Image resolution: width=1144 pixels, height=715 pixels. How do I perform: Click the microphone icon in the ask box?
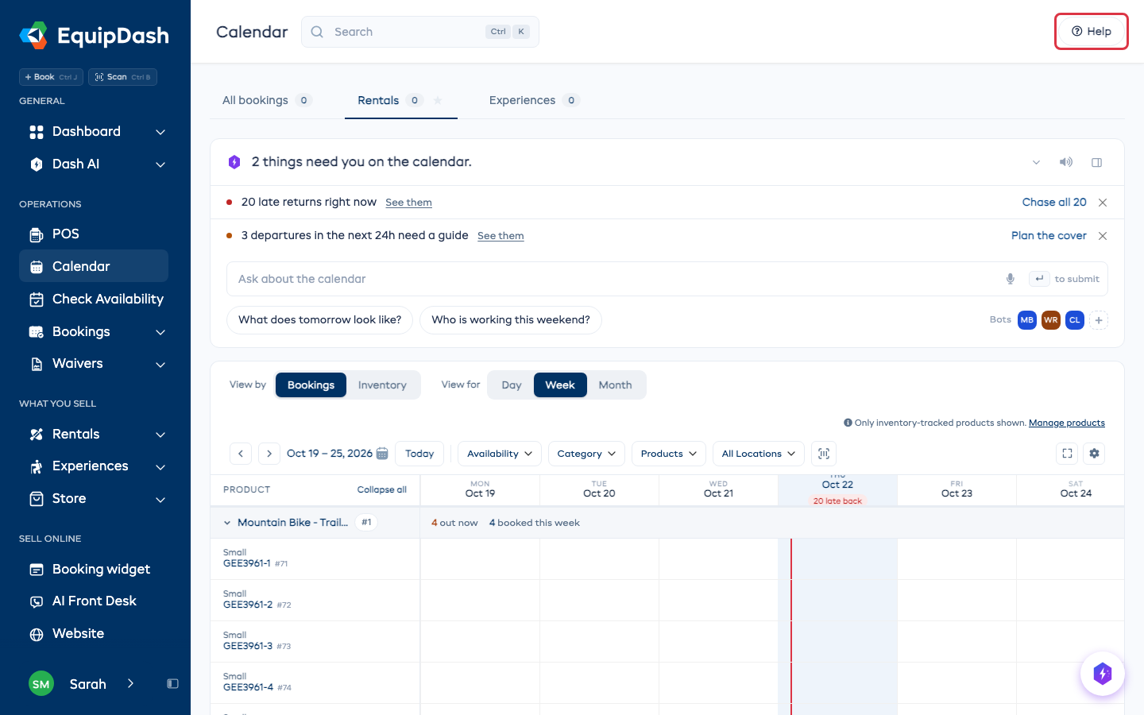[x=1011, y=279]
